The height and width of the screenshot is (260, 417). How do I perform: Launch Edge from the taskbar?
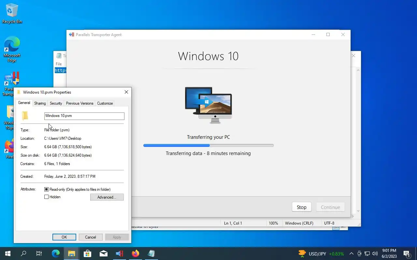click(56, 253)
